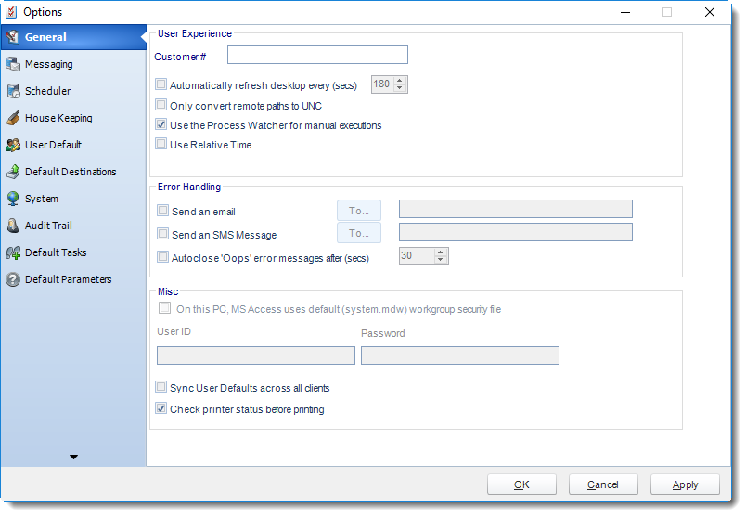Close the Options window

pyautogui.click(x=710, y=12)
